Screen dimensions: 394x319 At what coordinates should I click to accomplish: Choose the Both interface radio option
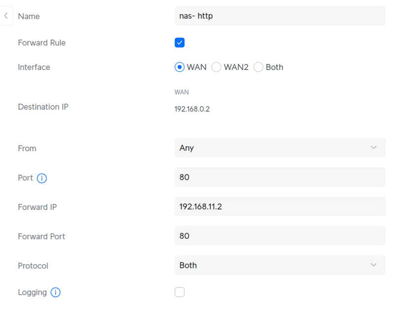[x=259, y=67]
